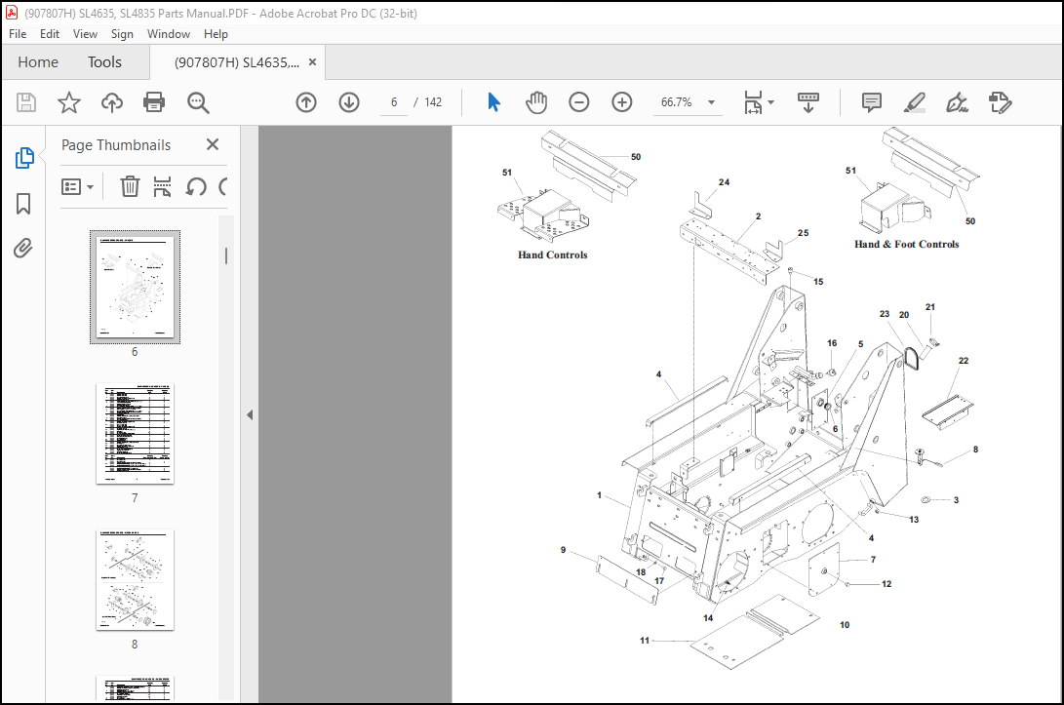
Task: Rotate page counterclockwise
Action: tap(196, 186)
